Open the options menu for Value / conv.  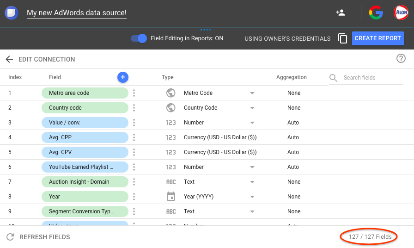(x=134, y=123)
